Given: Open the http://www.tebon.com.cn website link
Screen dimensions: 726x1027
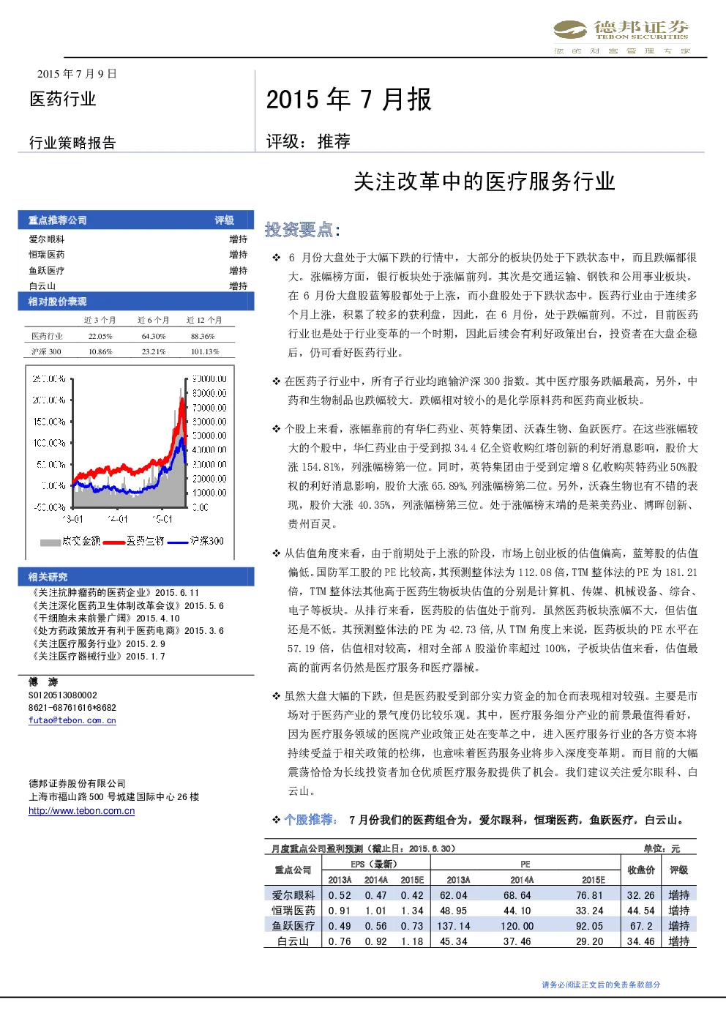Looking at the screenshot, I should [x=81, y=811].
